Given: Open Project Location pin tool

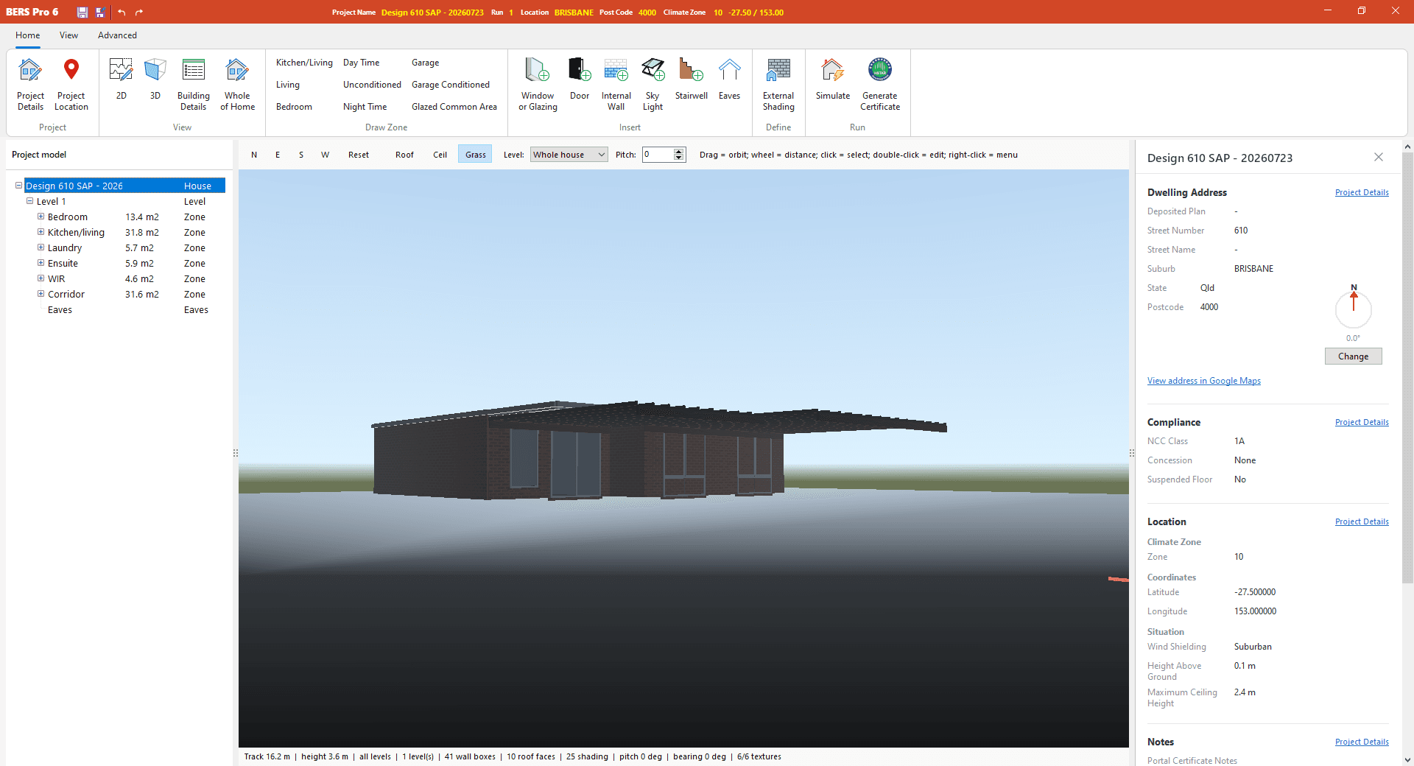Looking at the screenshot, I should [x=71, y=84].
